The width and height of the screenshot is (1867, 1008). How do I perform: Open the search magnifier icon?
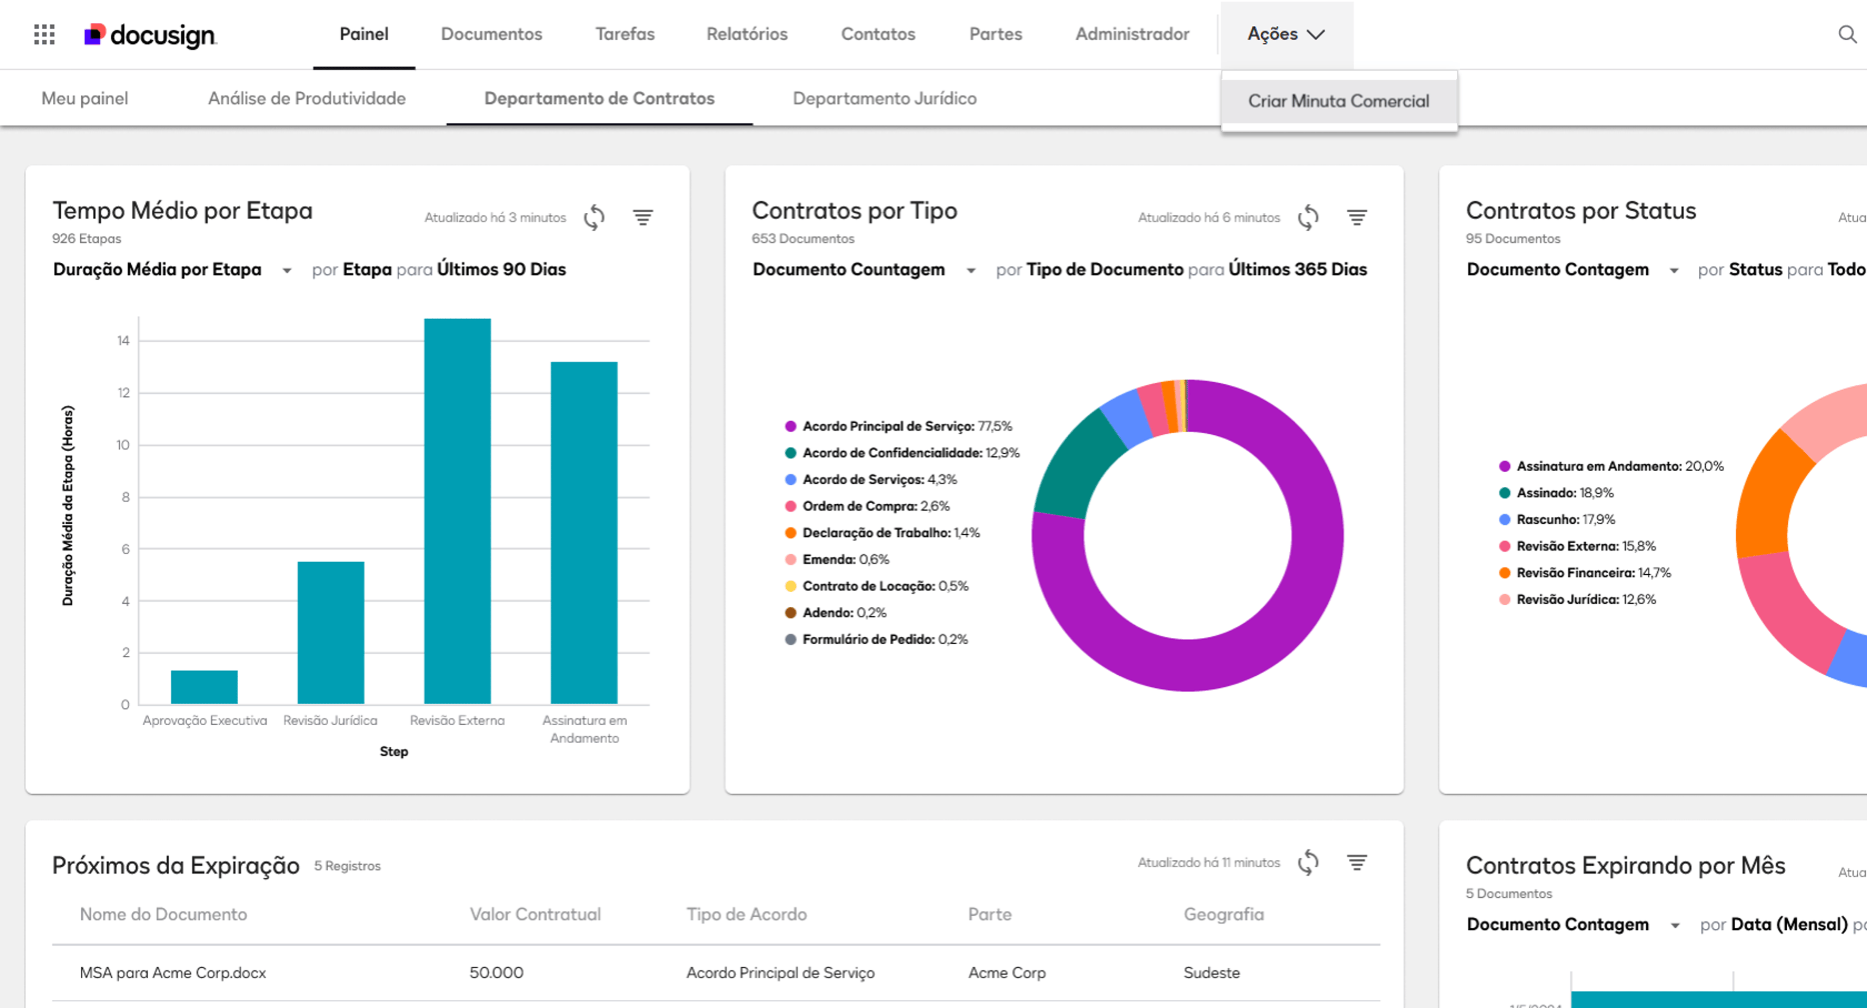[1848, 34]
